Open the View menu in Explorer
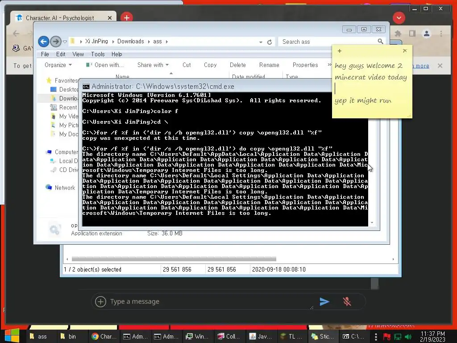 (78, 54)
